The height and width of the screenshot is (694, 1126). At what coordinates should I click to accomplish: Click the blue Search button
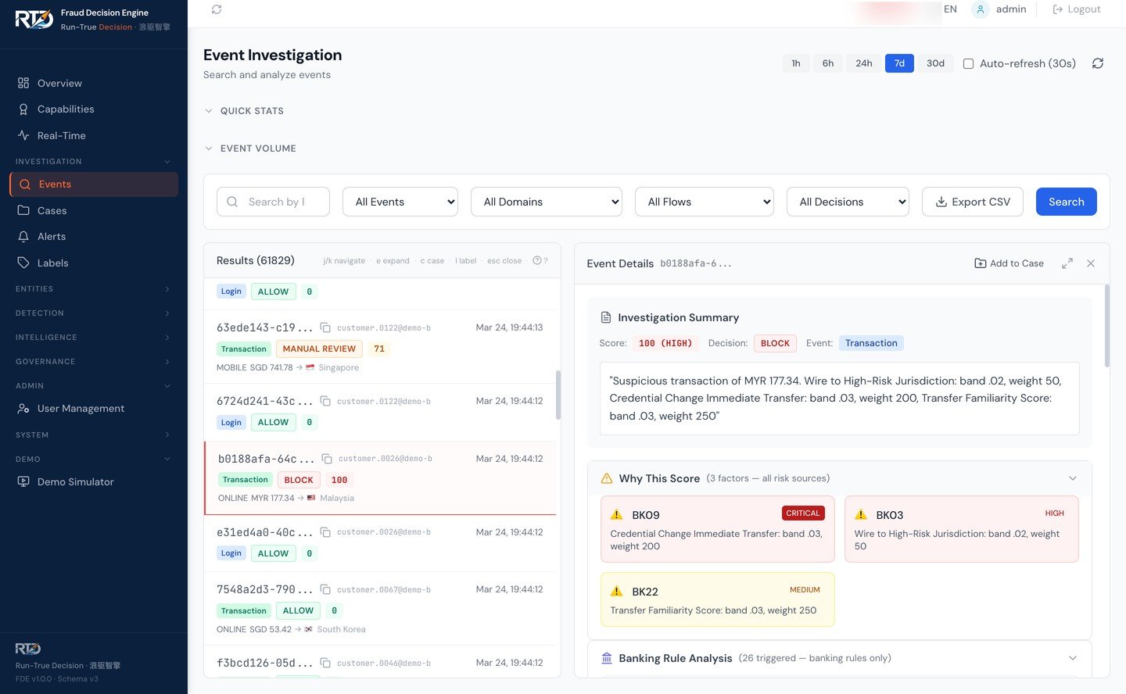point(1066,202)
